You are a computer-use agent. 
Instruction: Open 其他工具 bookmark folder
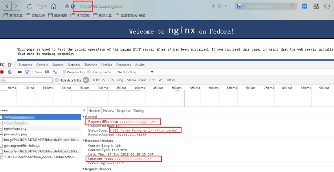(102, 15)
